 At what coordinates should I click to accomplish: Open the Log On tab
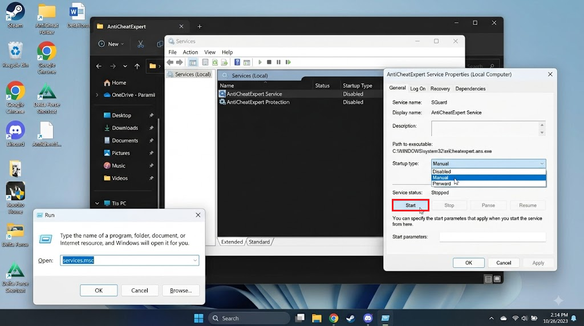417,88
